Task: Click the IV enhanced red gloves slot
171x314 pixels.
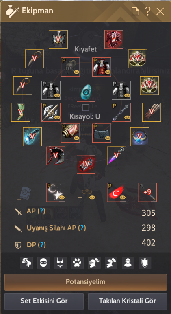Action: click(86, 164)
